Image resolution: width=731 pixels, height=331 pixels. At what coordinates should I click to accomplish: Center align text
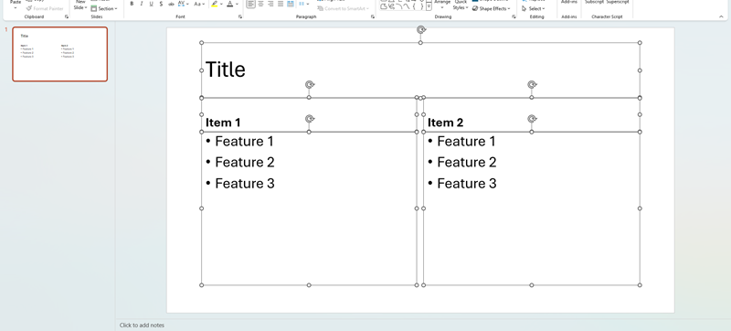pos(261,4)
